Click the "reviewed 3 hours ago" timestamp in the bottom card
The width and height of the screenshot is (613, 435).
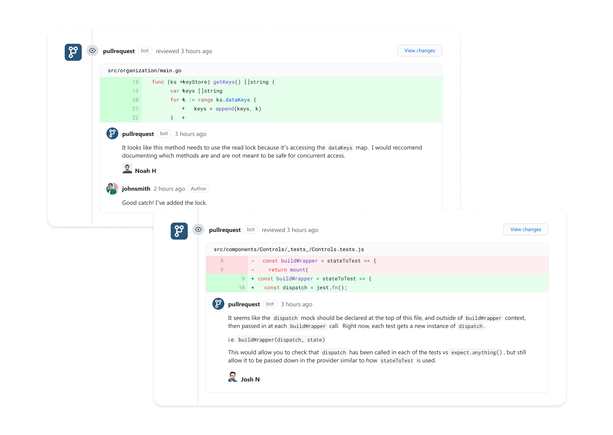point(290,230)
